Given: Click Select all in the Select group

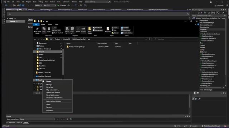Looking at the screenshot, I should pyautogui.click(x=125, y=28).
